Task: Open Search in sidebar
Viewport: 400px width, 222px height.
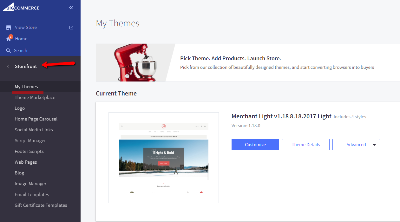Action: 21,50
